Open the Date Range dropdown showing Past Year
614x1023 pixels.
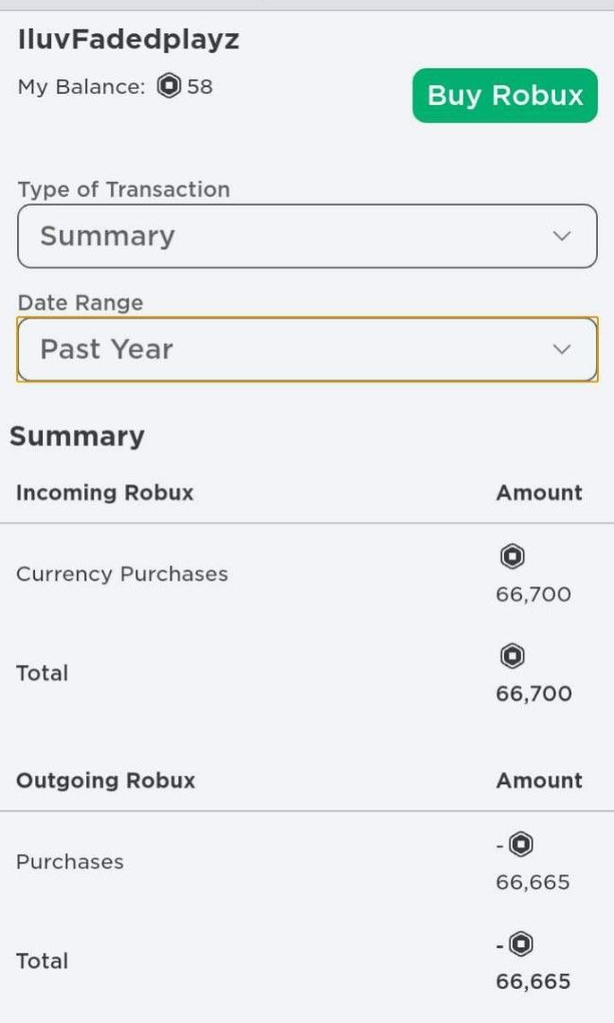click(306, 349)
